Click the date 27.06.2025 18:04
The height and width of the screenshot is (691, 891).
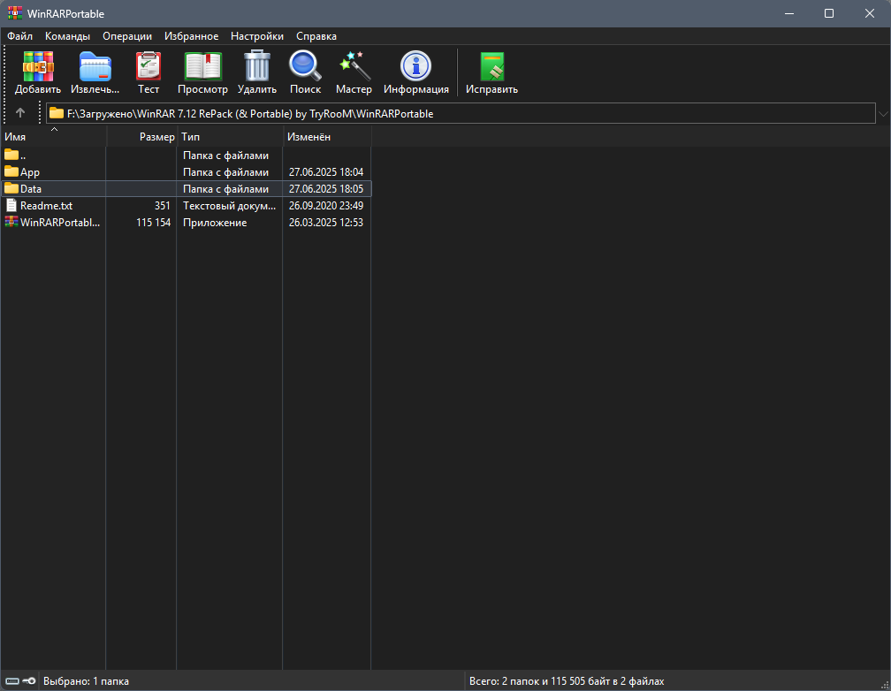click(326, 171)
